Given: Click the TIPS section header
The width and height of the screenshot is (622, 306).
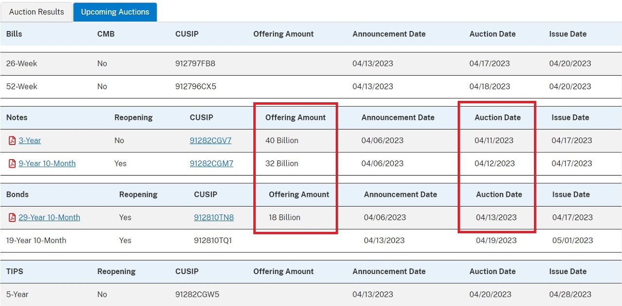Looking at the screenshot, I should [x=15, y=272].
